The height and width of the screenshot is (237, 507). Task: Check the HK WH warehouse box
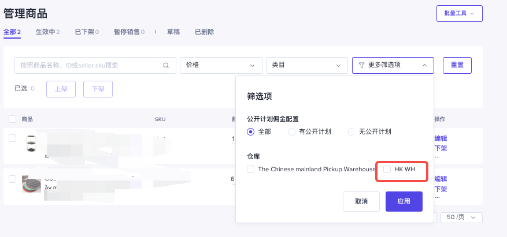(x=387, y=170)
